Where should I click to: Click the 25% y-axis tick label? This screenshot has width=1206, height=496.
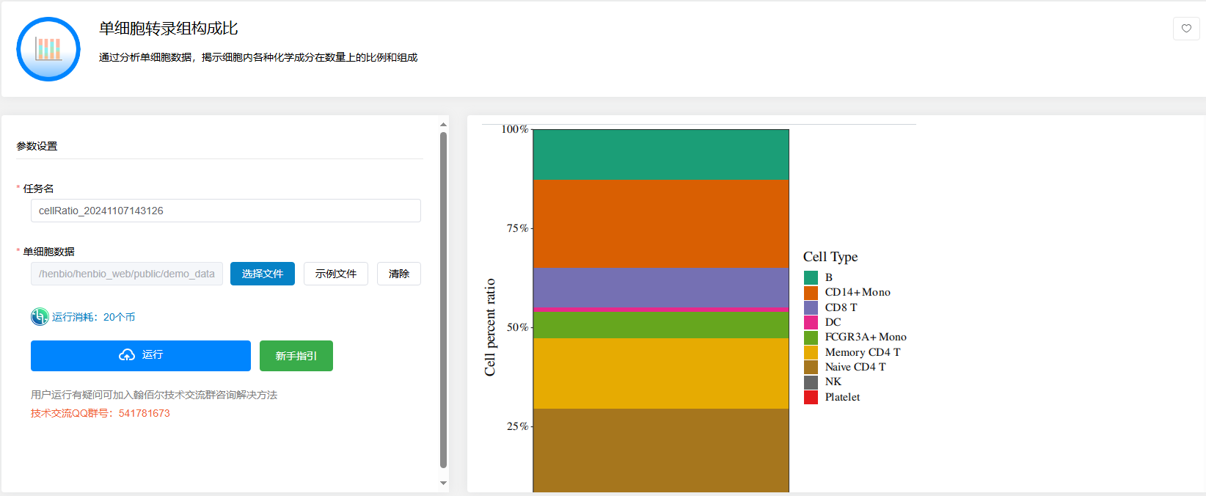(517, 426)
